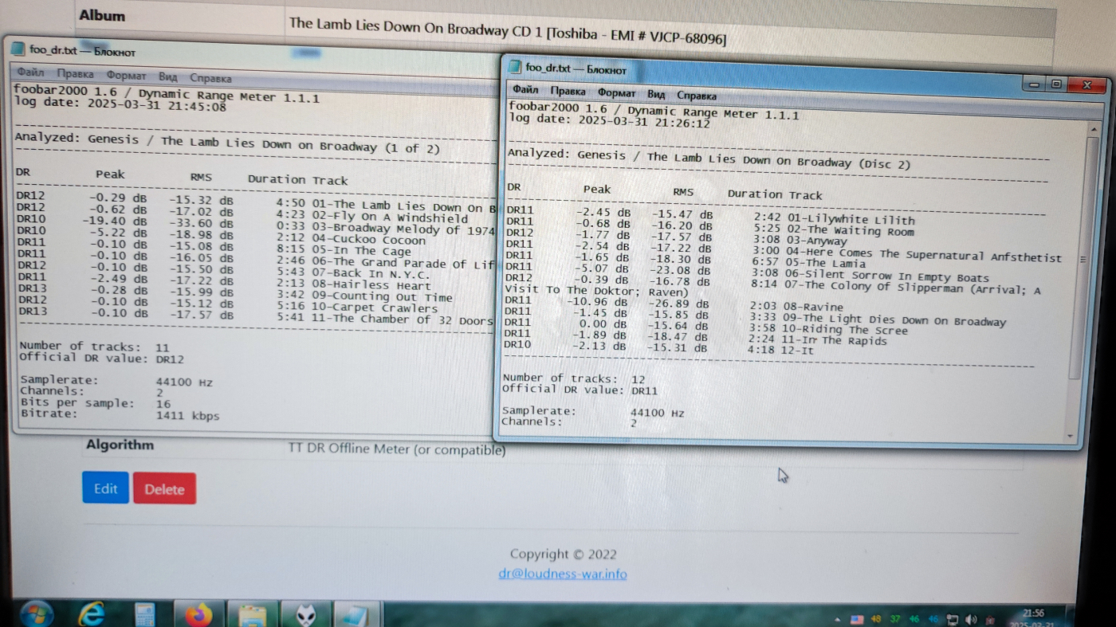
Task: Open the dr@loudness-war.info email link
Action: pyautogui.click(x=562, y=574)
